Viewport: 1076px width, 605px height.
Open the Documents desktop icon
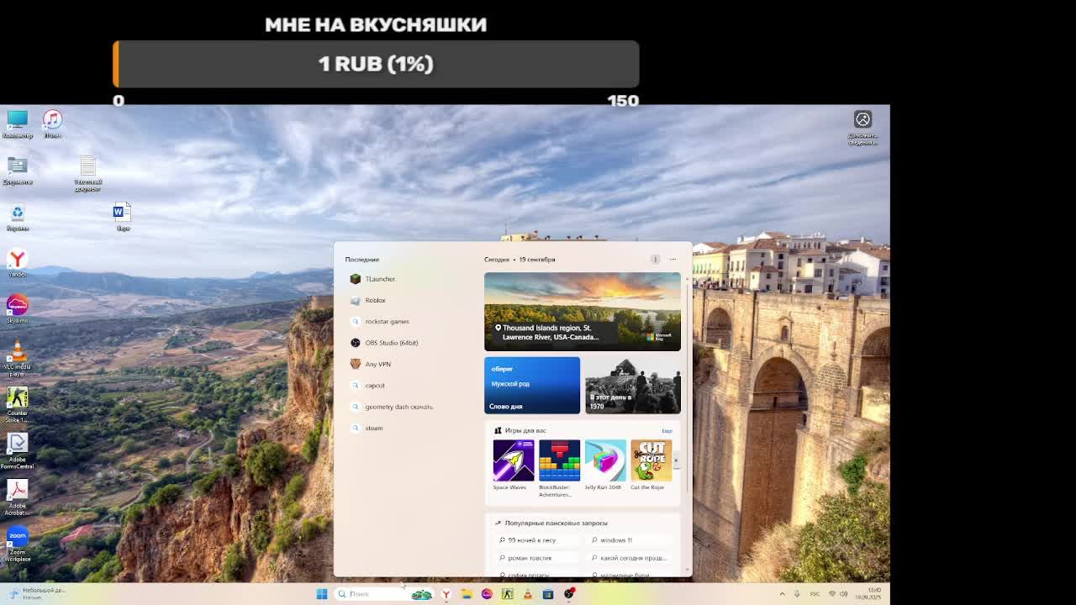[17, 169]
